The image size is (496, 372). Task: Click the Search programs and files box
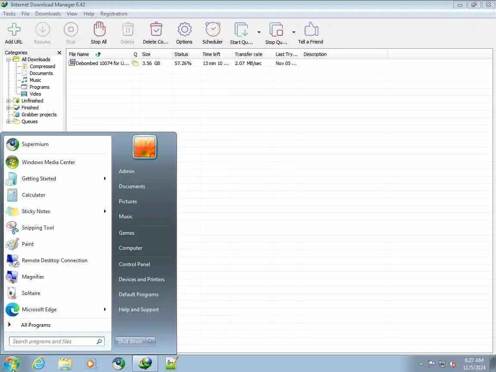[x=57, y=341]
